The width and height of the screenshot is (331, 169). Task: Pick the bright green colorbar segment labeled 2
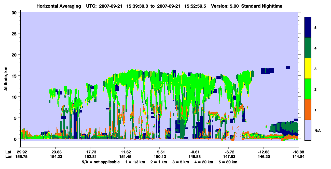point(308,89)
